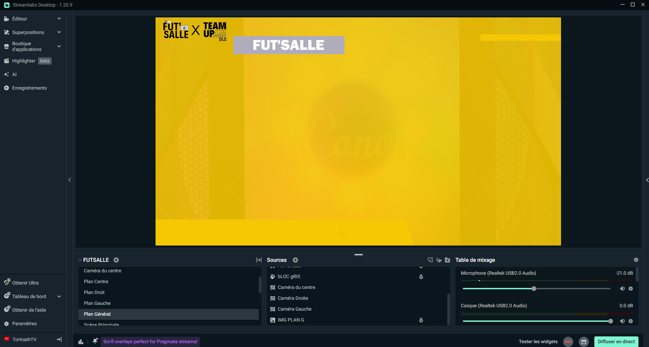Expand the Boutique d'applications chevron

[59, 47]
